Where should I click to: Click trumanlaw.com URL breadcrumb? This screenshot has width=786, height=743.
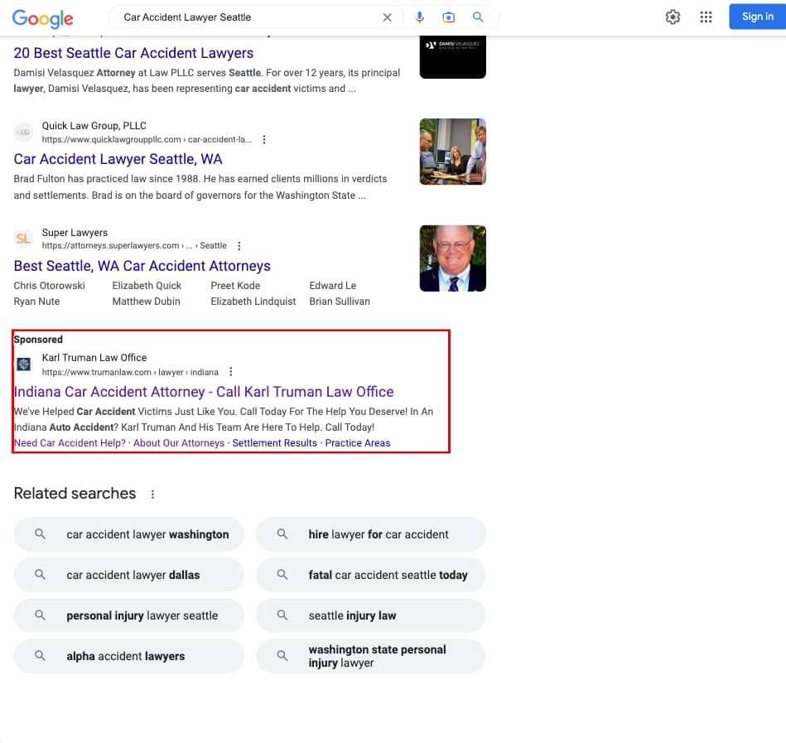point(130,372)
